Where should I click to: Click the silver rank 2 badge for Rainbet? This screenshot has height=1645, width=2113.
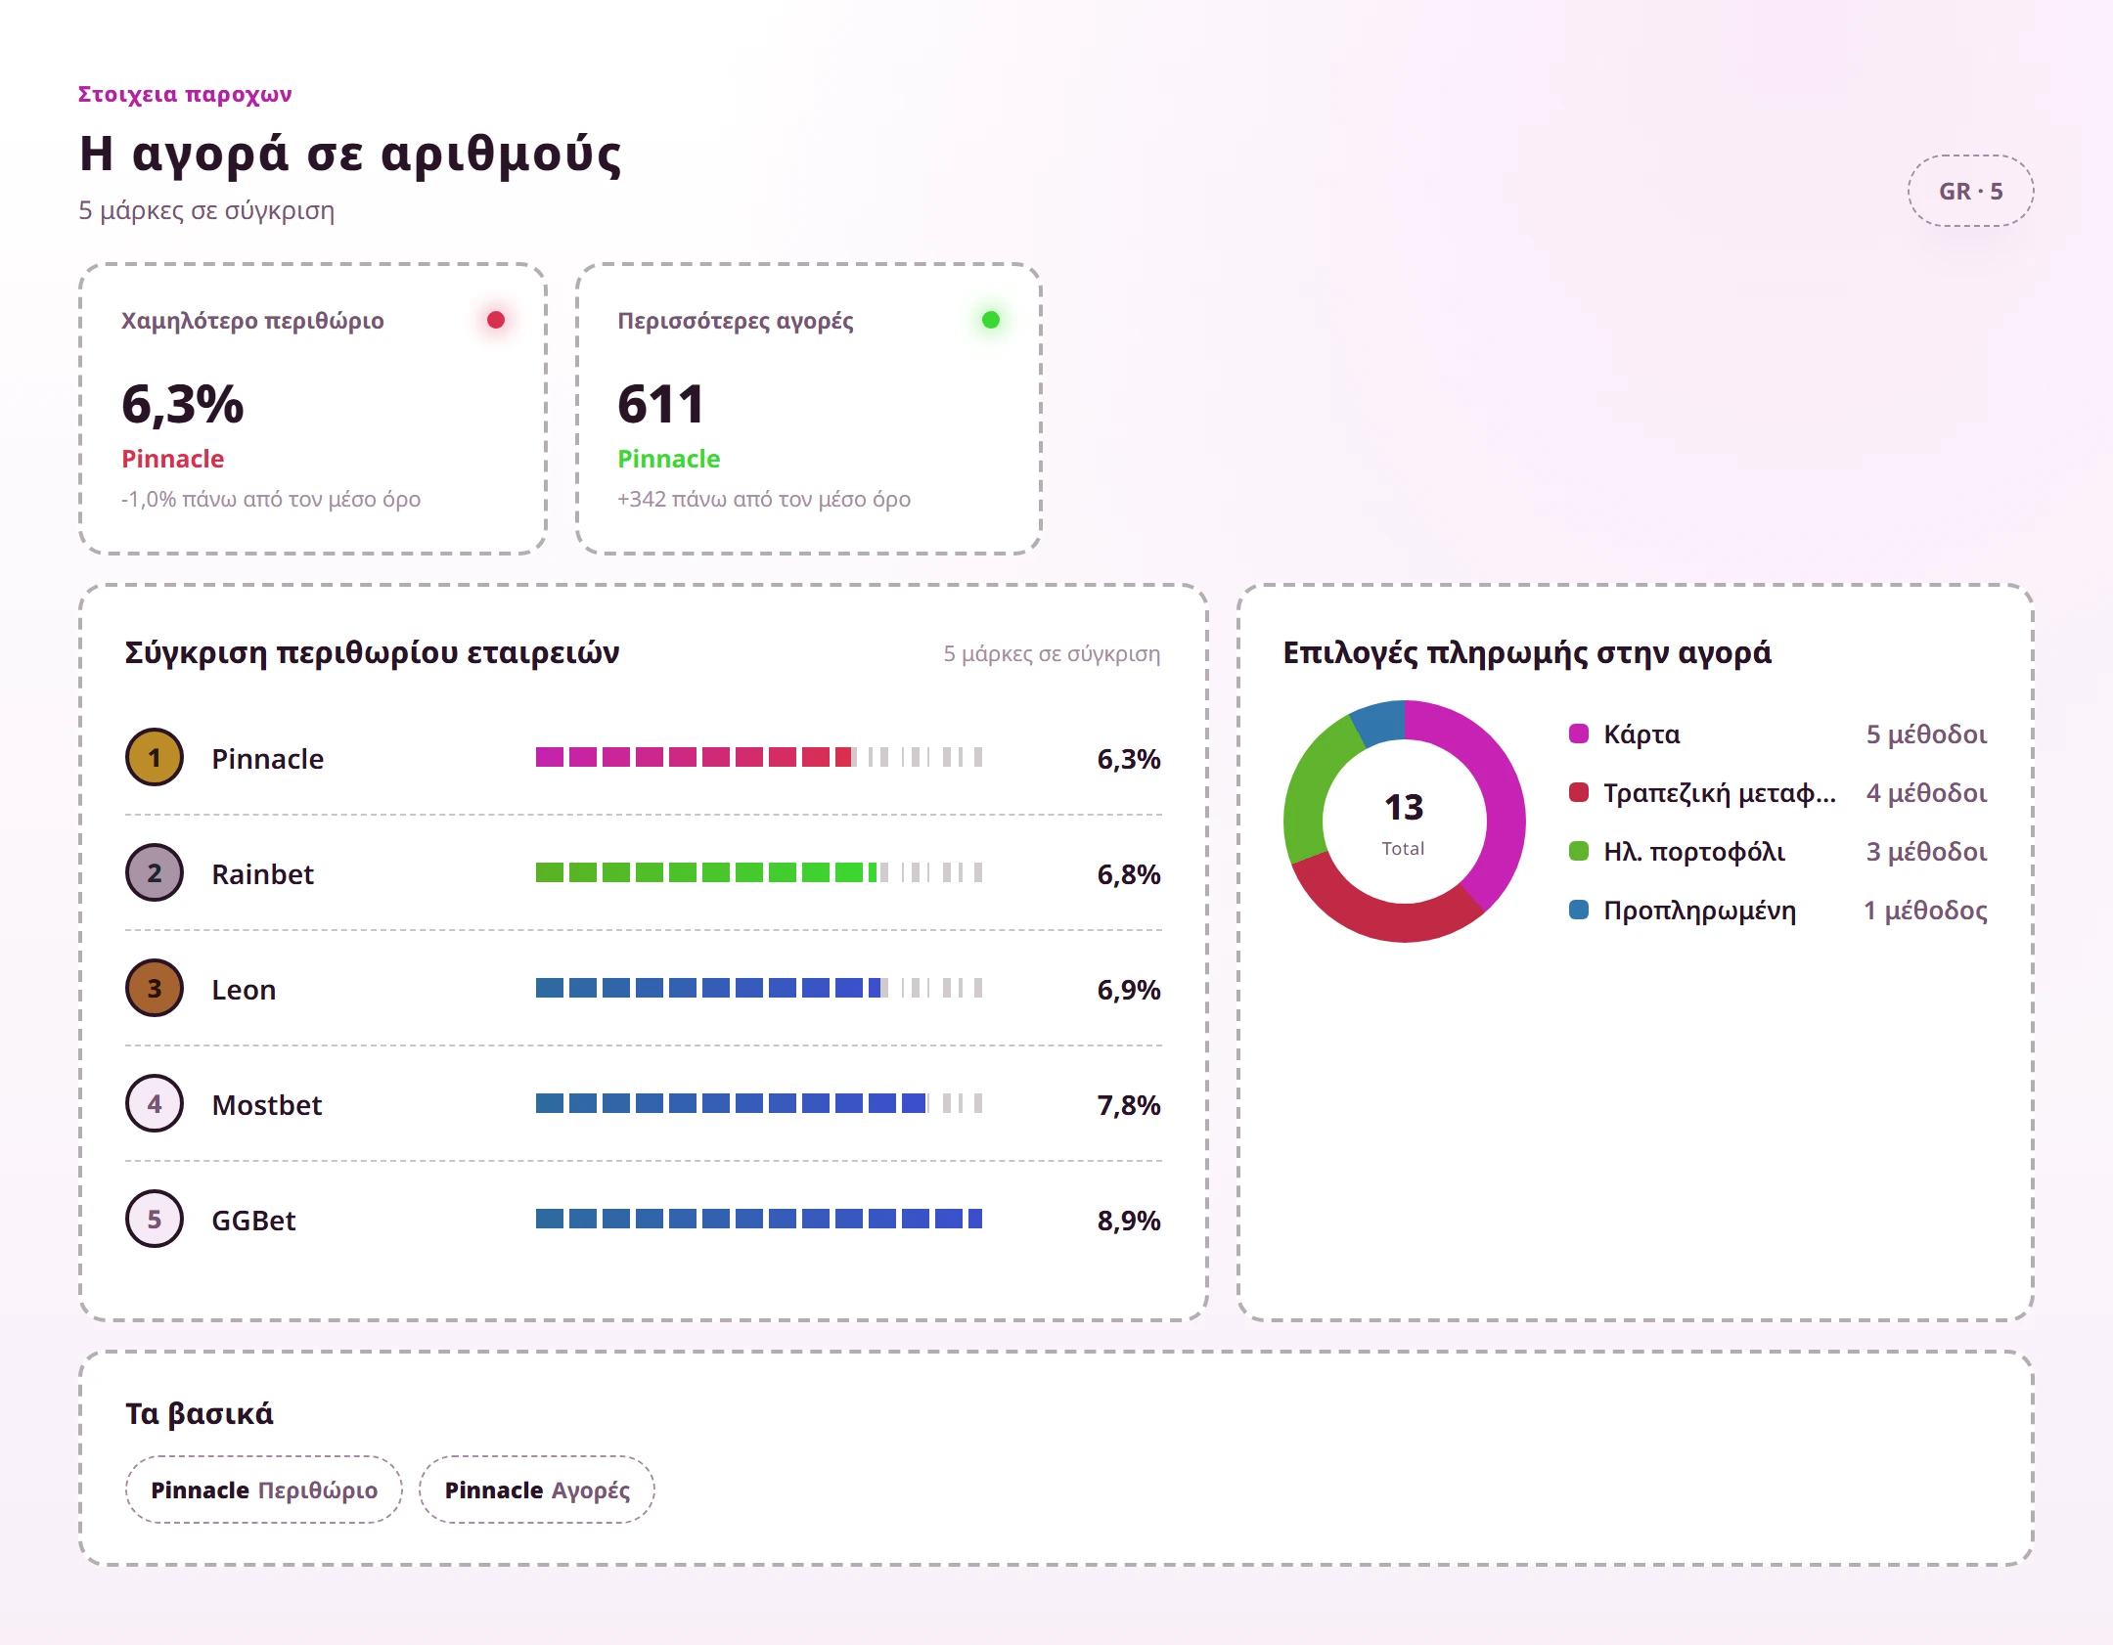155,873
